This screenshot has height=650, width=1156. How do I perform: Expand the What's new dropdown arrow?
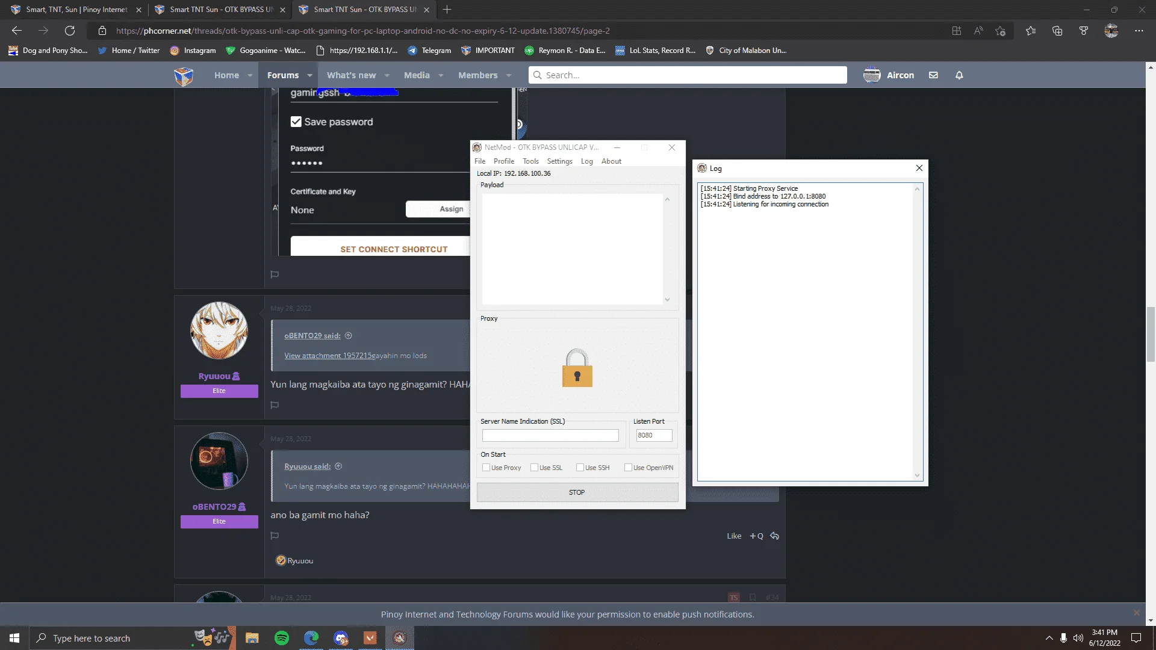387,75
